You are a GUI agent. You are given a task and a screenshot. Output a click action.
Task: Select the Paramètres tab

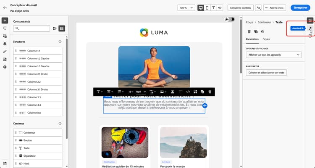coord(252,39)
